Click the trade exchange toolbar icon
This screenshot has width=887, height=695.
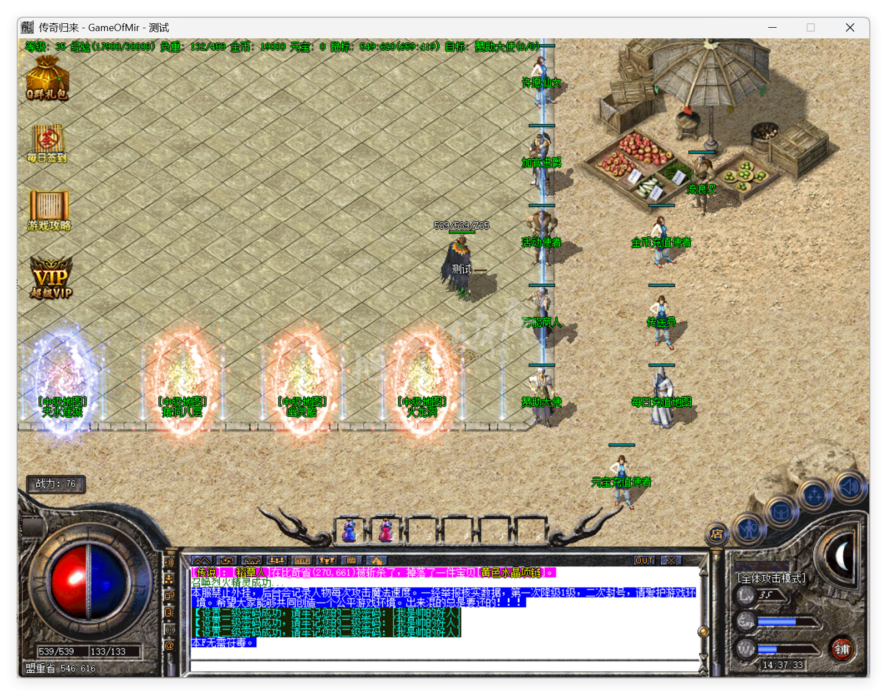click(227, 560)
